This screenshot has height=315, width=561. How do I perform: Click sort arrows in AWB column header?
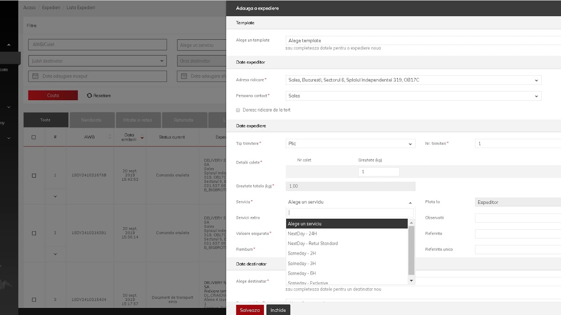110,137
